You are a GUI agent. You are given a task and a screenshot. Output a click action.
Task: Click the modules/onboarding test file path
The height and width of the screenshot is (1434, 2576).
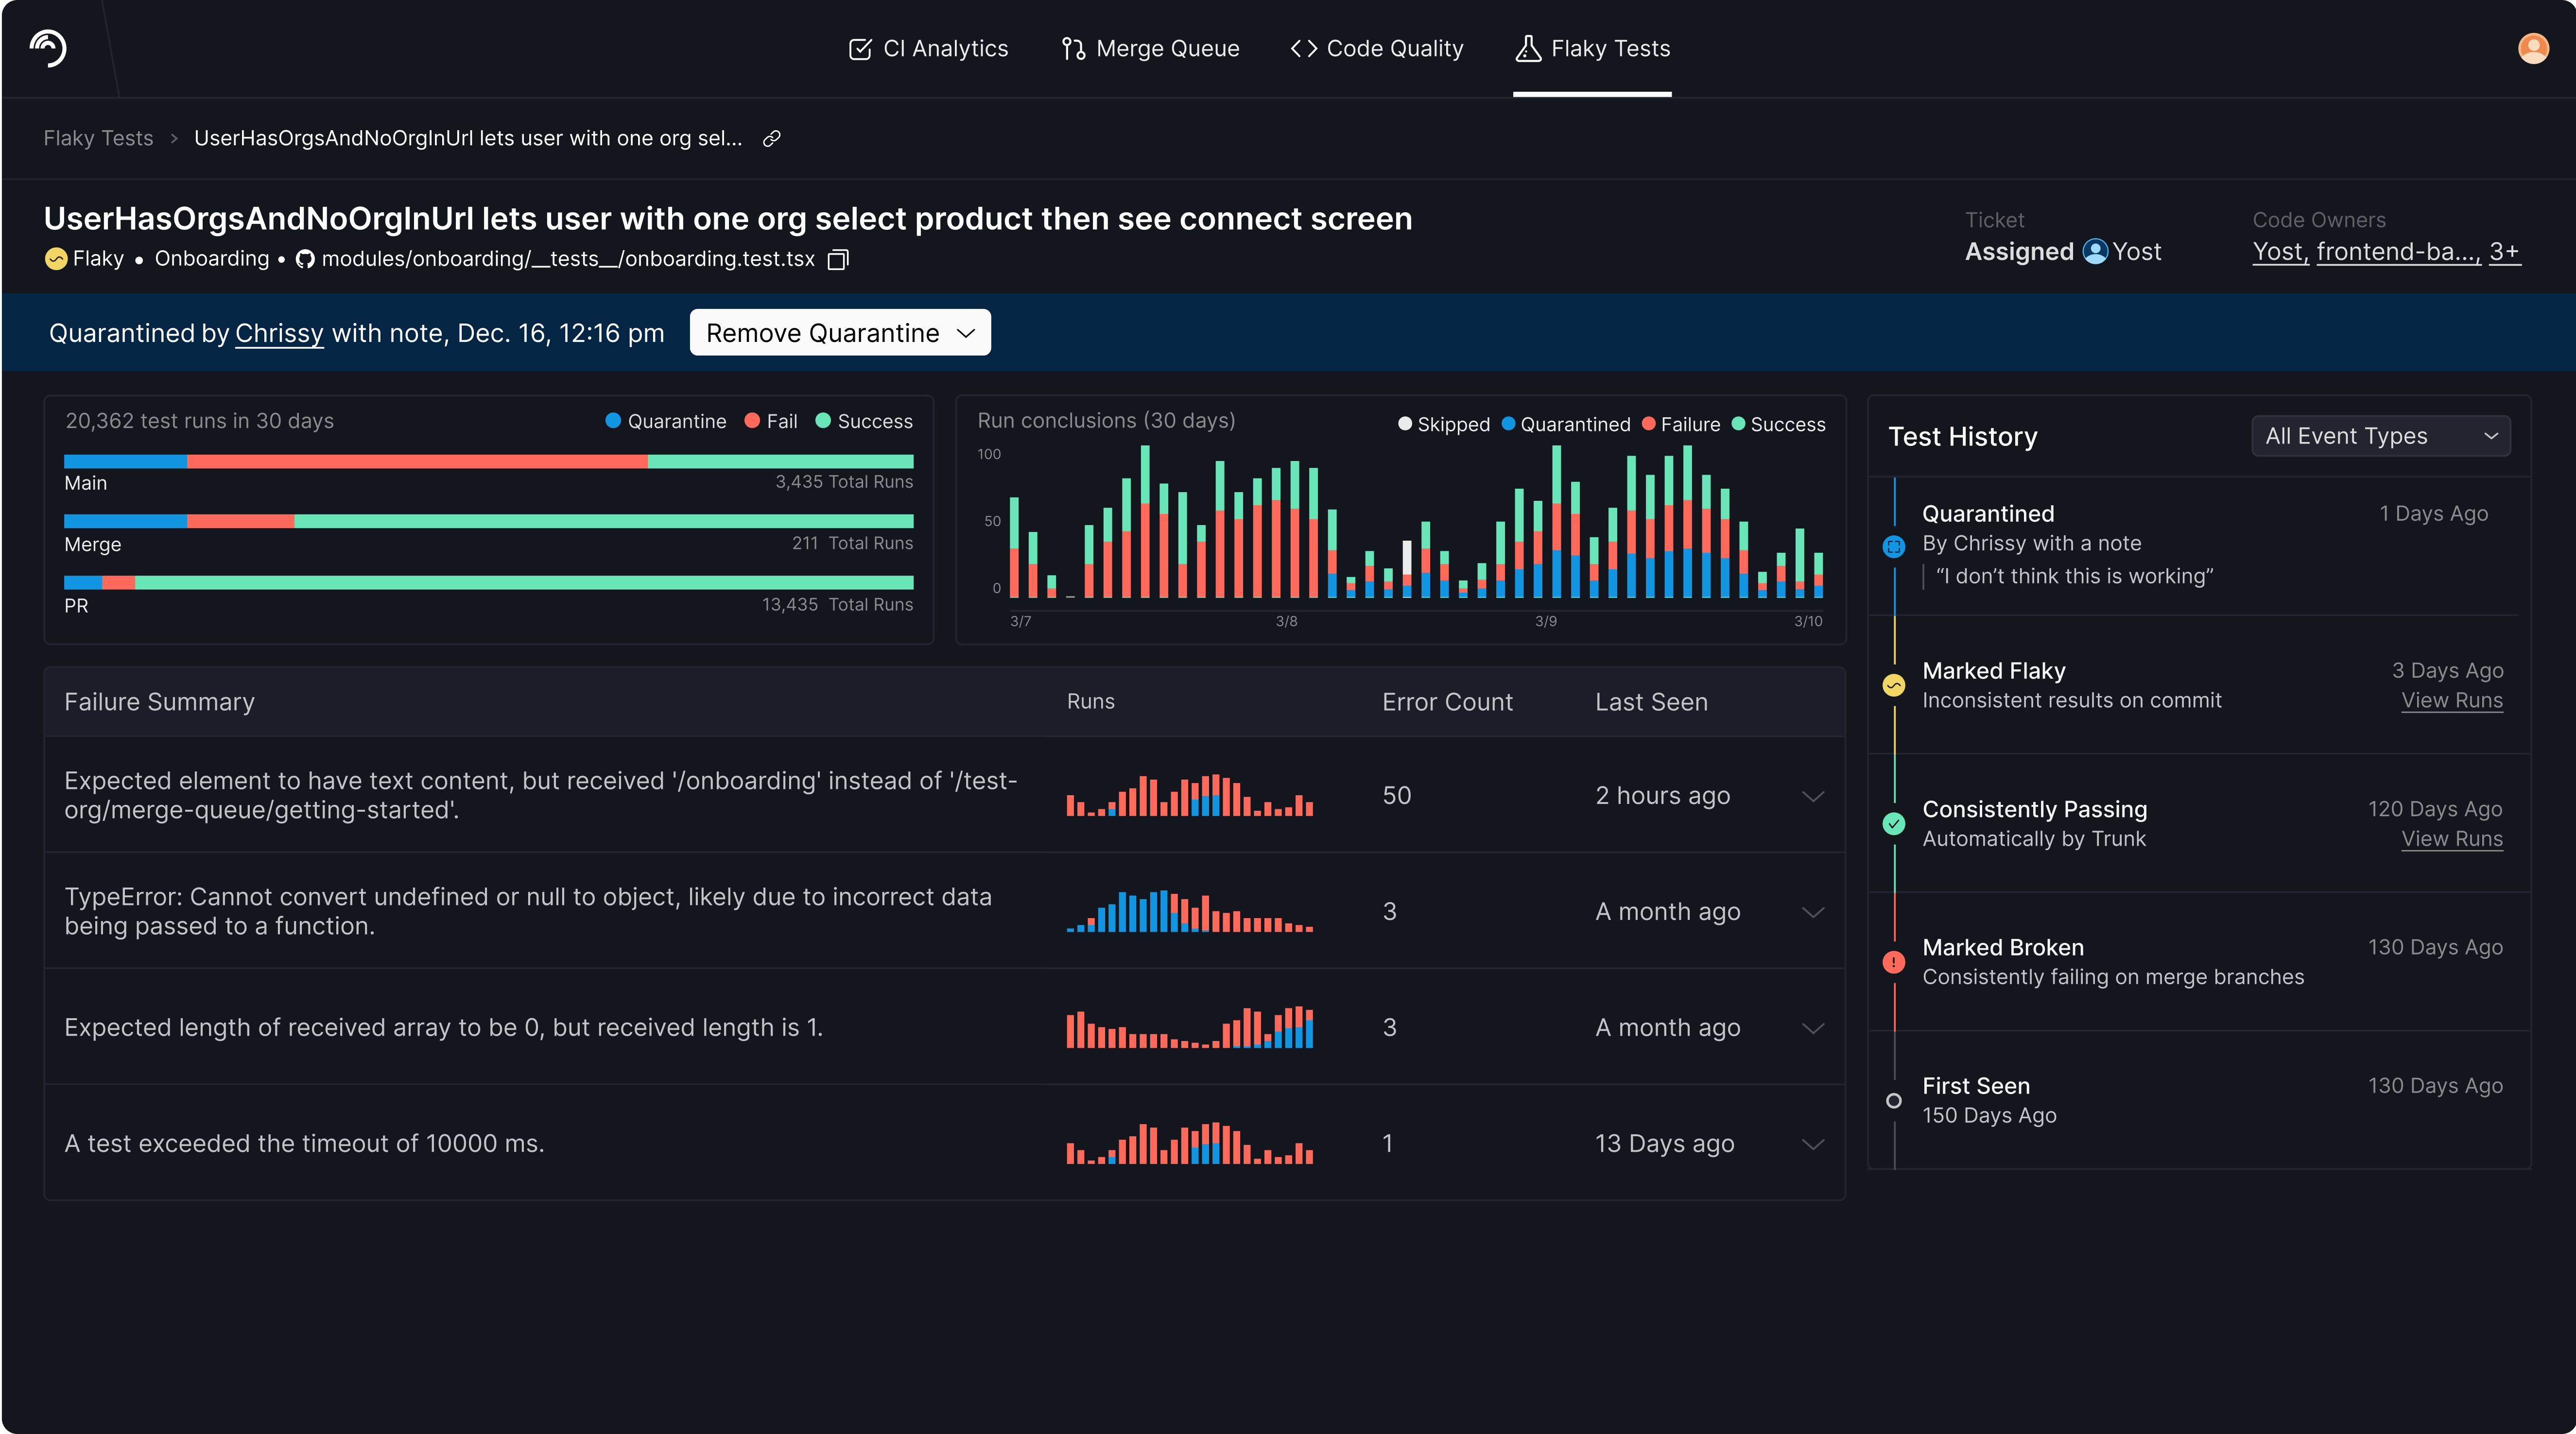point(568,259)
